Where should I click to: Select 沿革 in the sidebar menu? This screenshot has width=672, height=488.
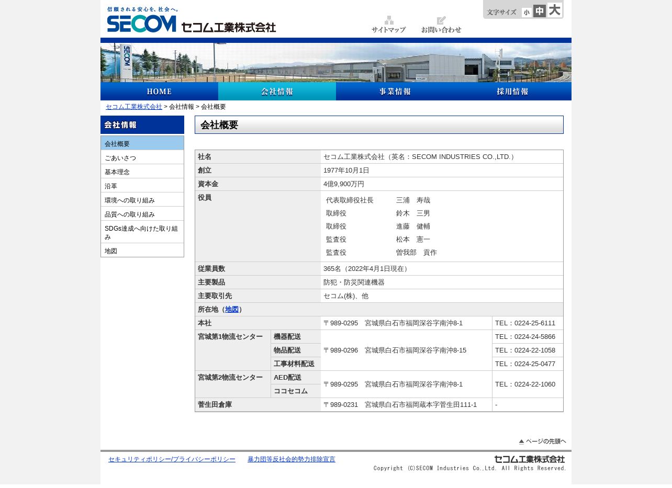tap(142, 186)
